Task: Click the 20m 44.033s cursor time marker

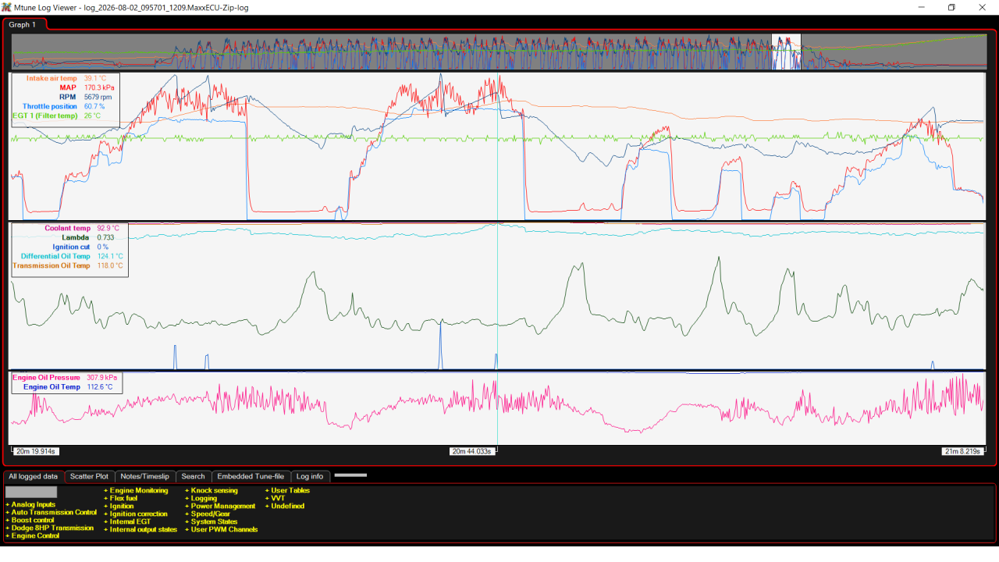Action: click(x=473, y=451)
